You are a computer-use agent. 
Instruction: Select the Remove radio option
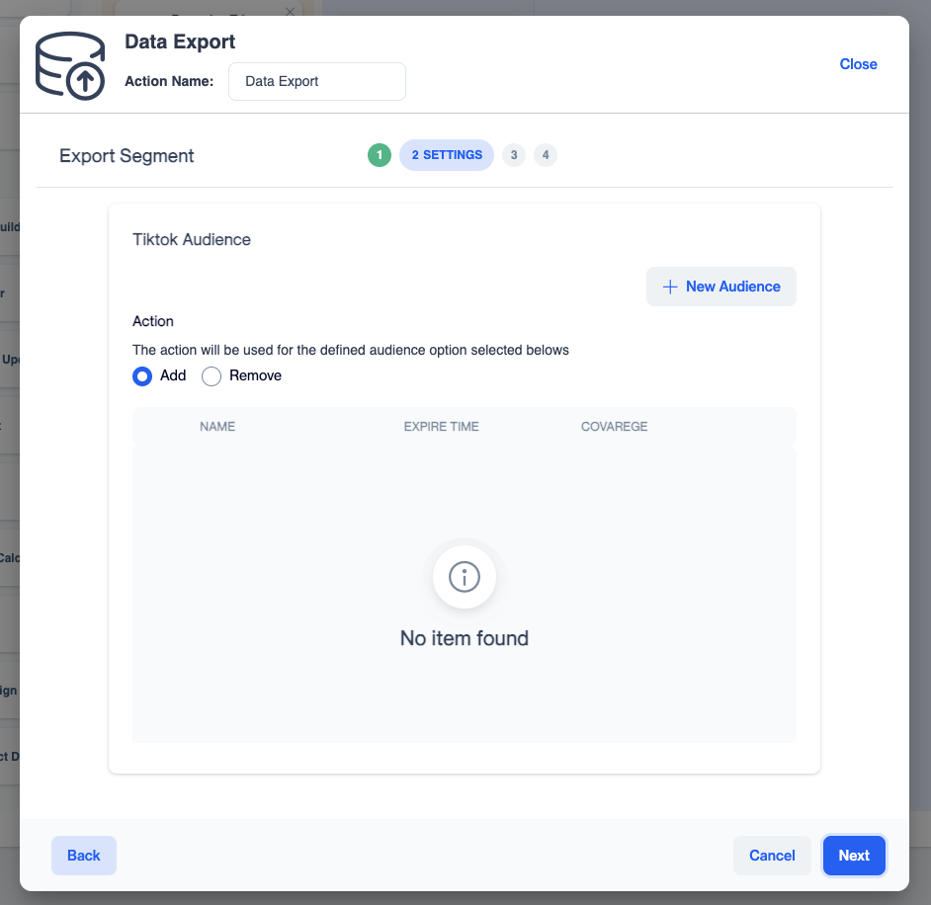pyautogui.click(x=212, y=376)
